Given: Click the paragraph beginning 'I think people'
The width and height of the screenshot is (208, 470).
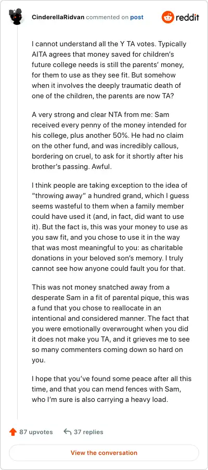Looking at the screenshot, I should pos(110,227).
